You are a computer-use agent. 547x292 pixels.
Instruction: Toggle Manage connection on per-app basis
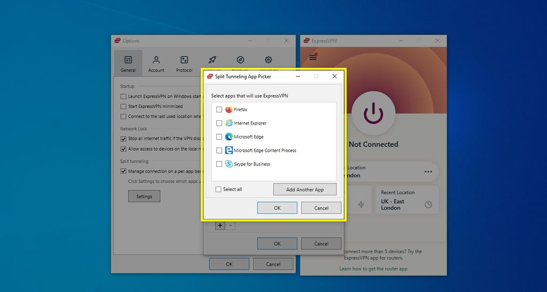click(x=123, y=172)
